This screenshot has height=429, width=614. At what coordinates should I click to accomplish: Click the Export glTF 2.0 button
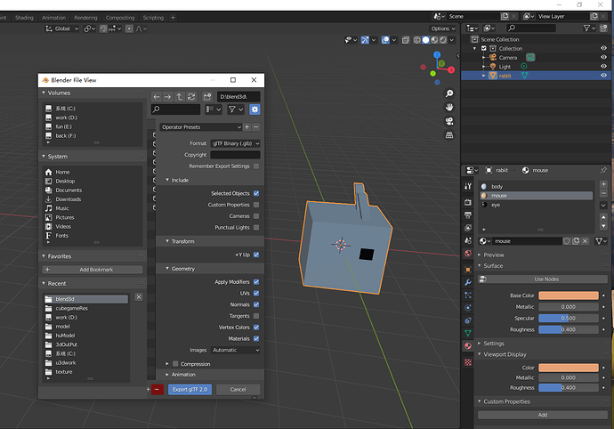[190, 389]
